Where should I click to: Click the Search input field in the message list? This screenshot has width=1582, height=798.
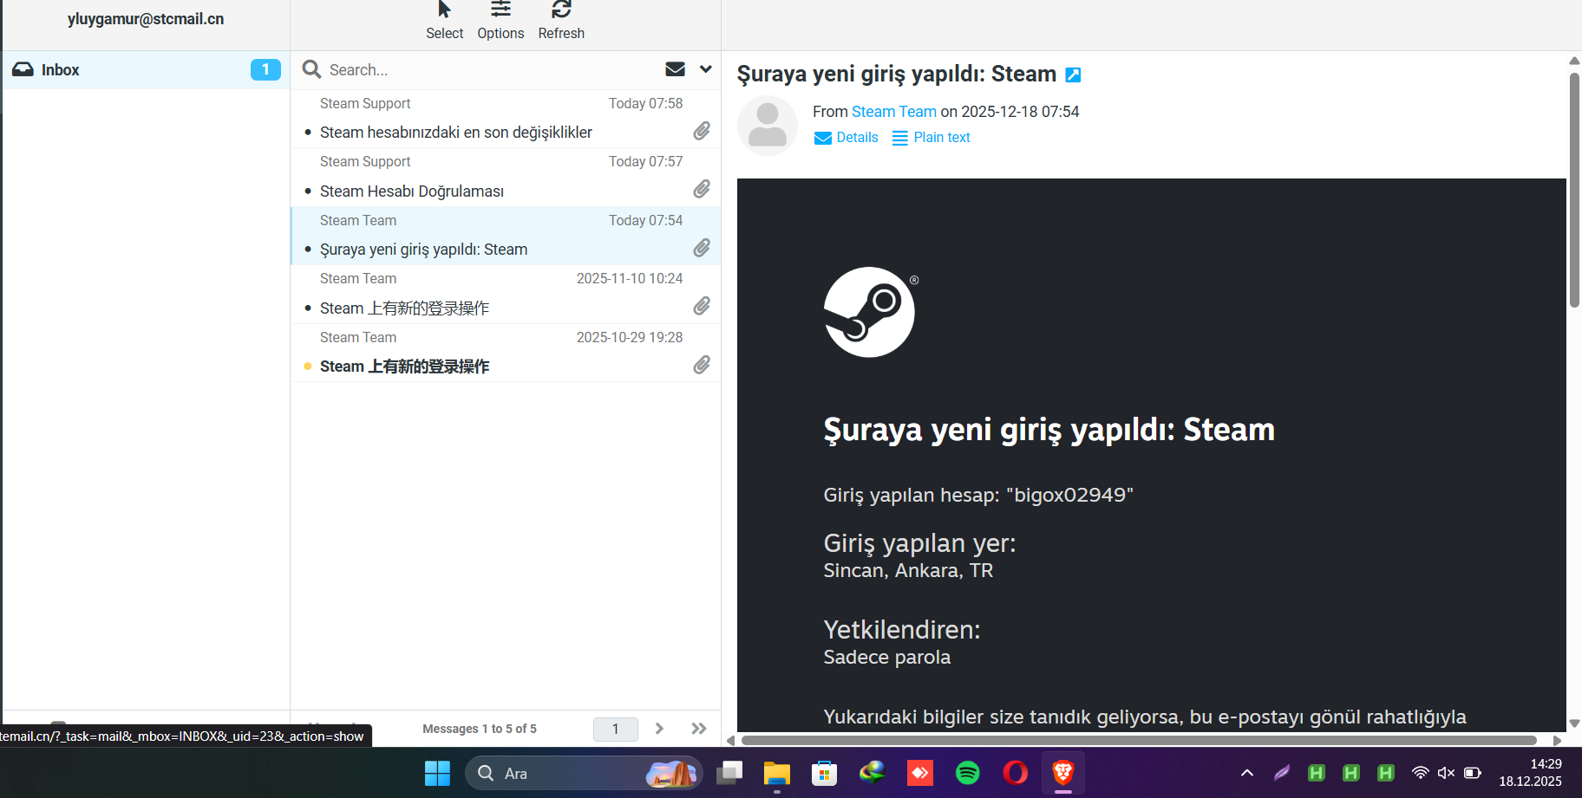tap(490, 70)
